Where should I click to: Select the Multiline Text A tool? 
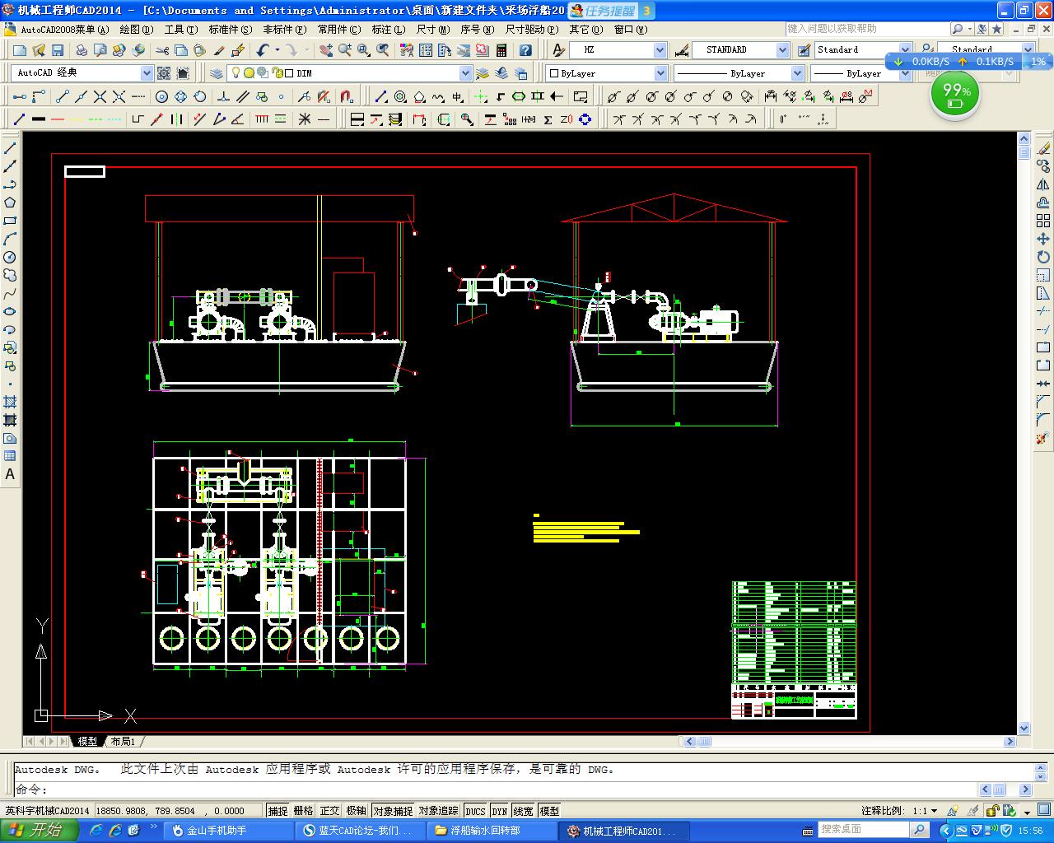(x=10, y=474)
